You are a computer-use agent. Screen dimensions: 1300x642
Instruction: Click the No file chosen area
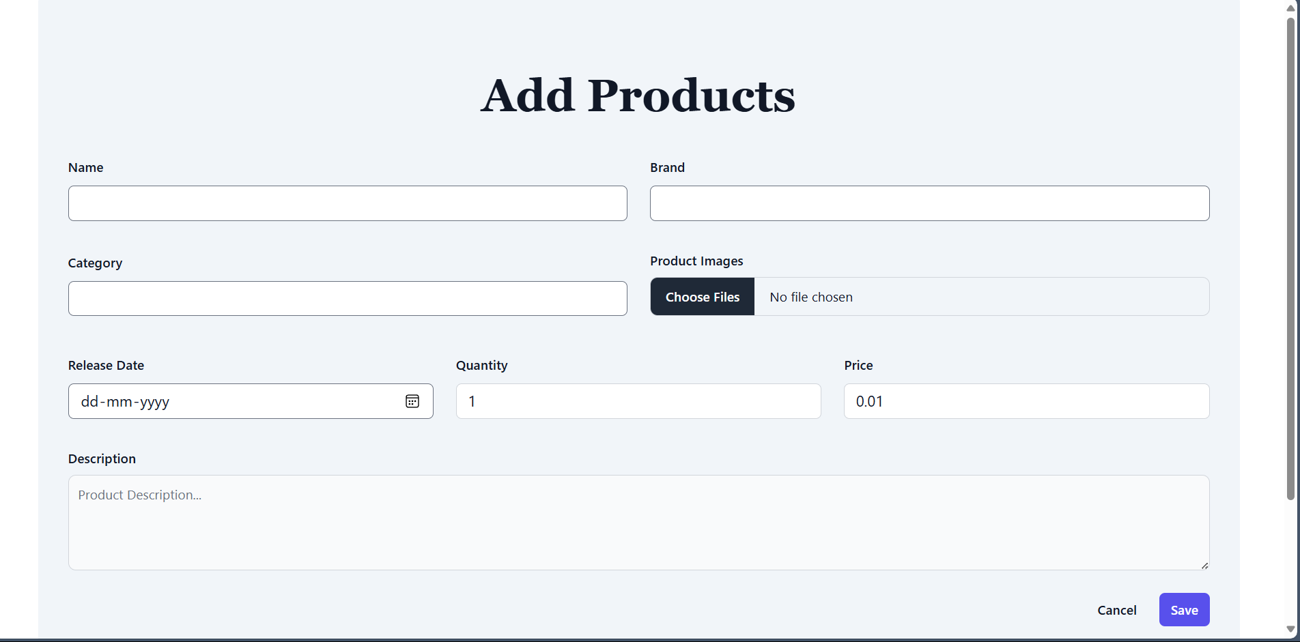coord(811,297)
